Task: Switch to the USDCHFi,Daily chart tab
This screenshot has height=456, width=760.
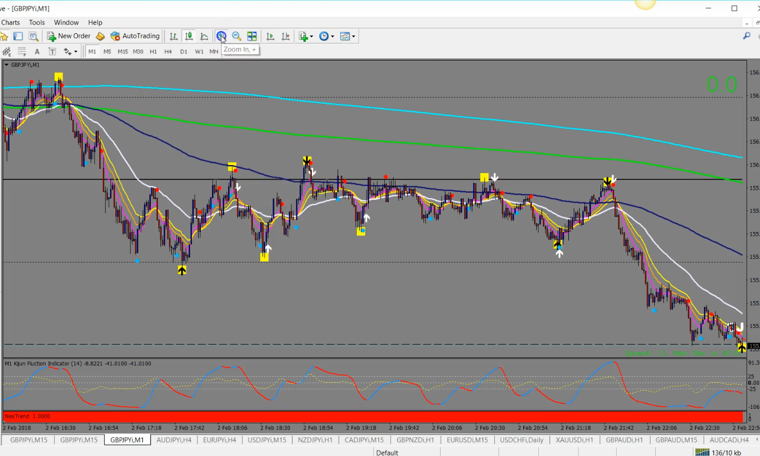Action: [522, 440]
